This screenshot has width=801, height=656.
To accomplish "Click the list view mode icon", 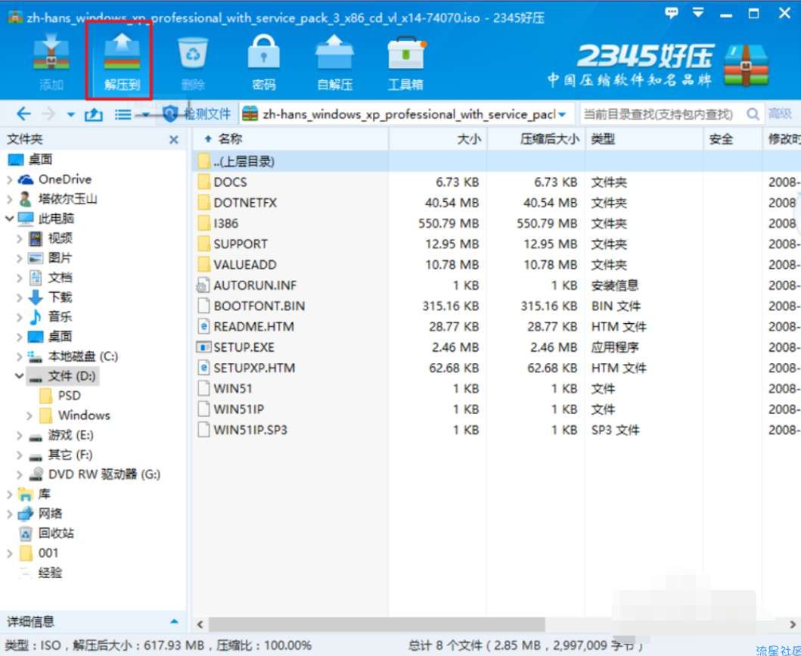I will point(123,114).
